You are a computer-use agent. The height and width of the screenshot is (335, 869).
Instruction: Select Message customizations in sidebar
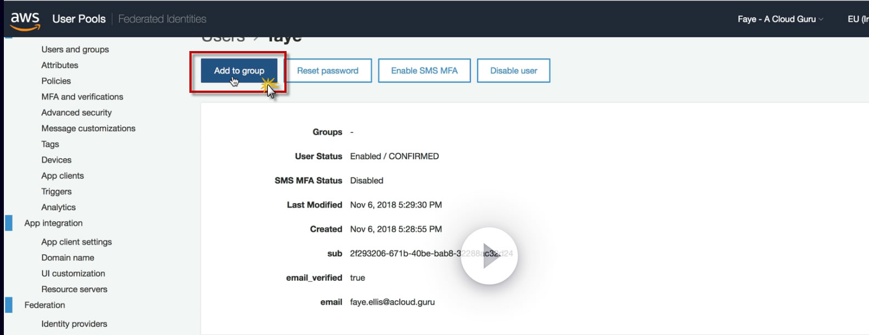(88, 129)
